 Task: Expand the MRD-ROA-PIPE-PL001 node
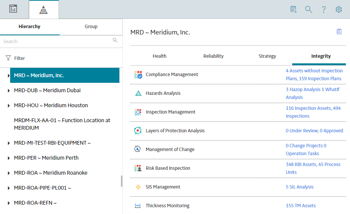click(9, 188)
